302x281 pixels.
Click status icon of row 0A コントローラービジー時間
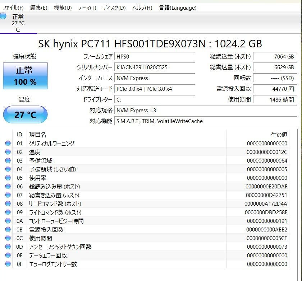click(8, 221)
